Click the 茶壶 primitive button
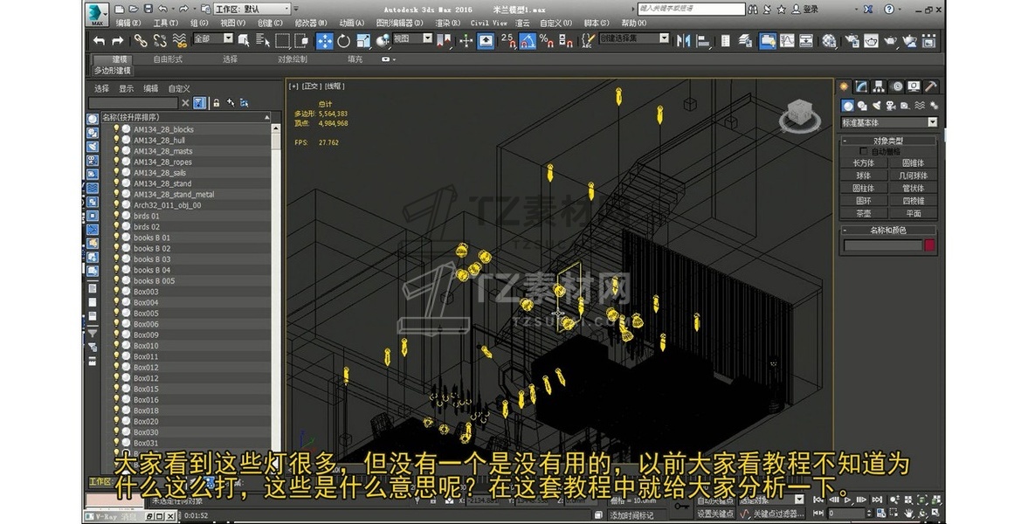The image size is (1028, 524). pos(863,213)
